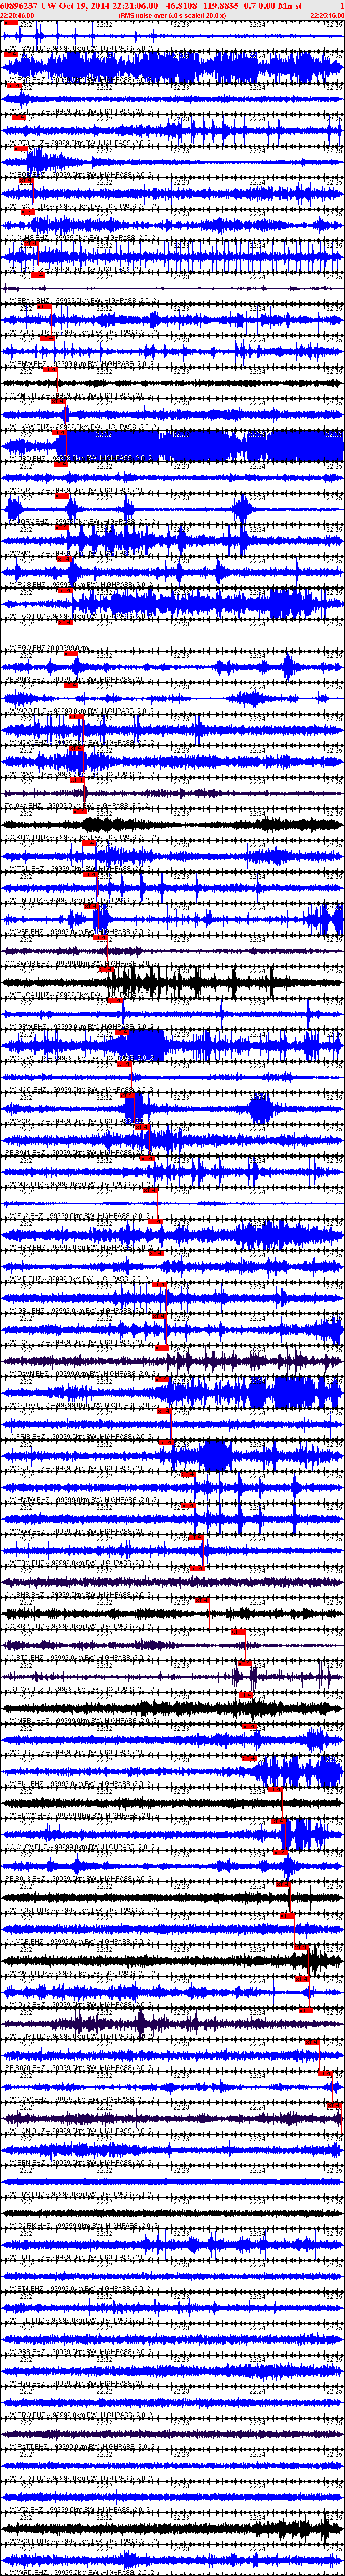The image size is (345, 2576).
Task: Click the end time 22:25:16.00
Action: (328, 15)
